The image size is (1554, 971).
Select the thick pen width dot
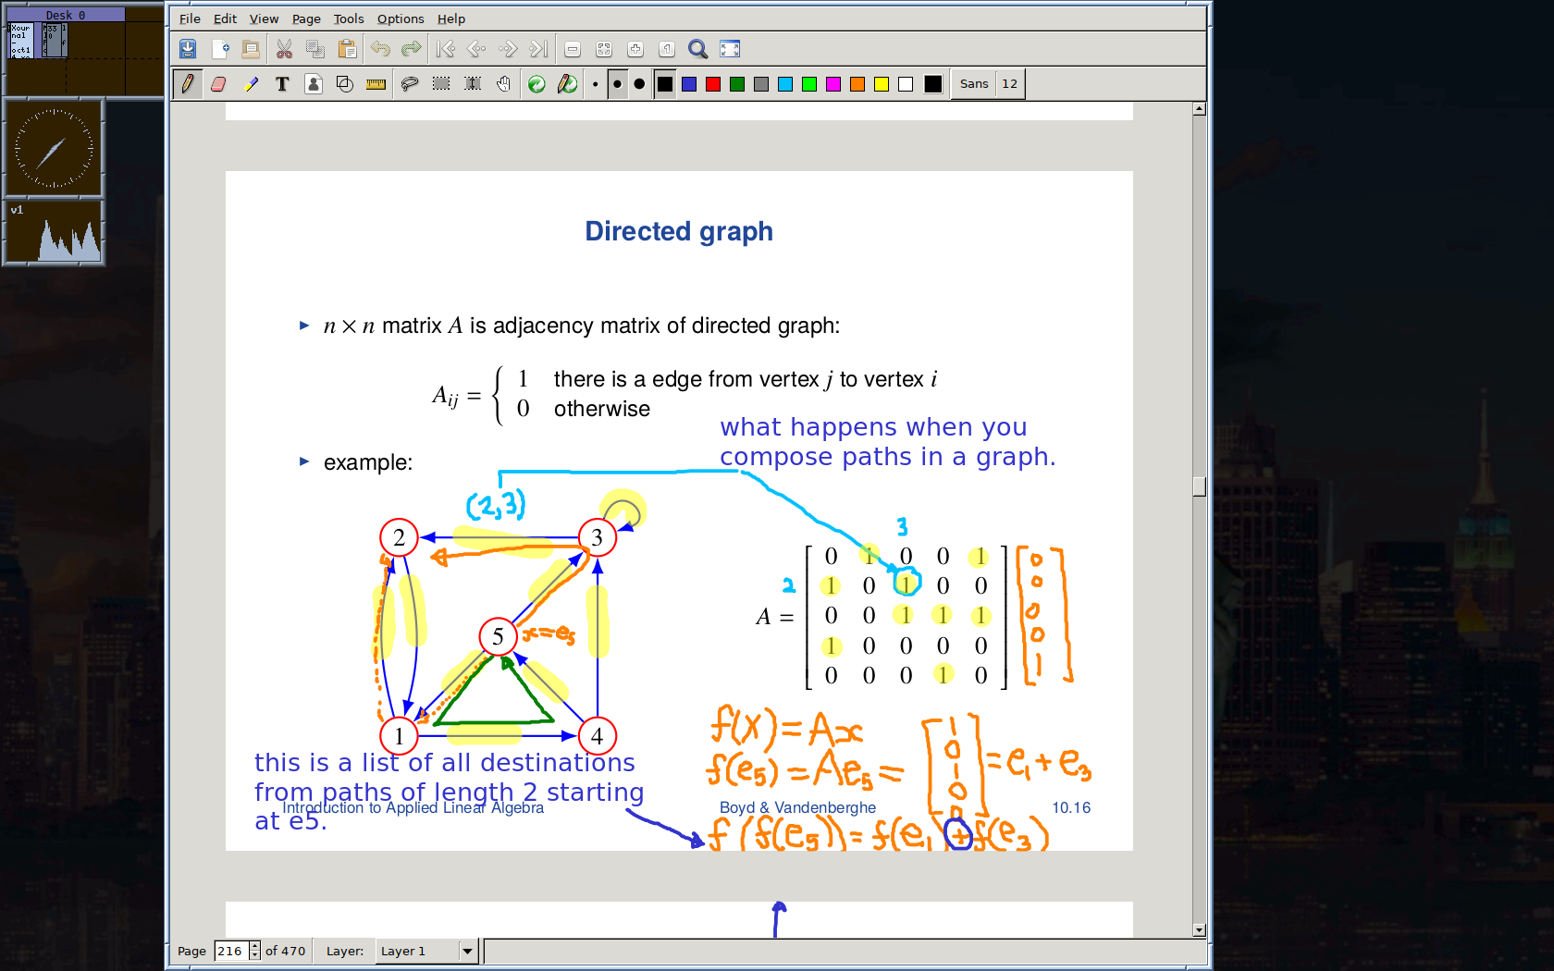(x=639, y=84)
